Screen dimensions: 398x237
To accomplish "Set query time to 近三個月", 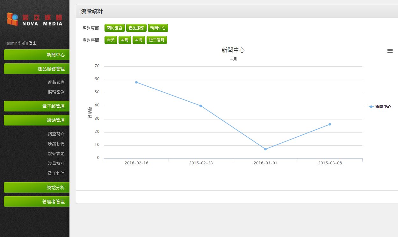I will pyautogui.click(x=157, y=40).
